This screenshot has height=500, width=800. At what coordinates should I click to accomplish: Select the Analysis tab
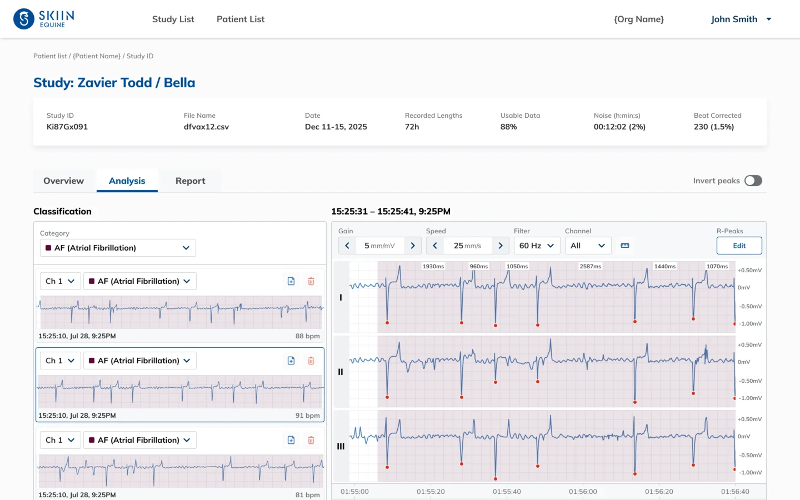(127, 181)
